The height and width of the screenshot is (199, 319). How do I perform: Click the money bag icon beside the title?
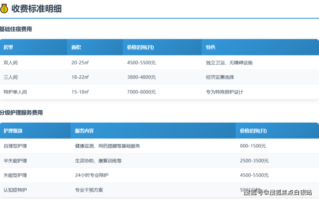click(x=5, y=8)
